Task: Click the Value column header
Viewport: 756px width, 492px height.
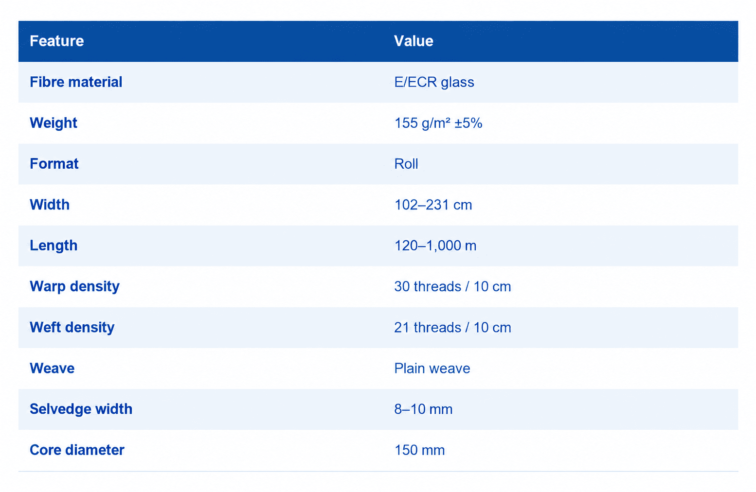Action: coord(414,41)
